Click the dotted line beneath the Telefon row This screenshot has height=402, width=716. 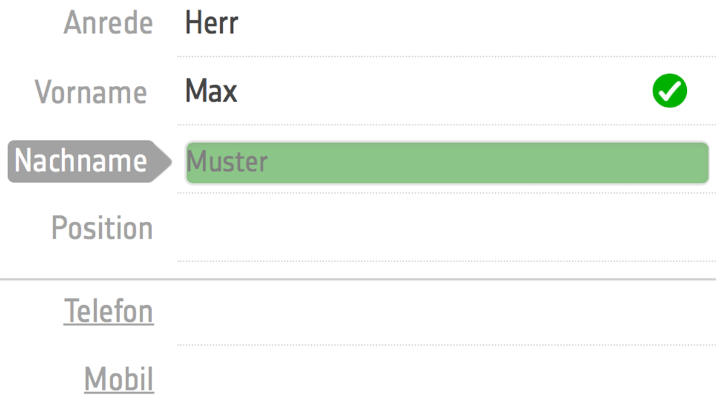pyautogui.click(x=447, y=345)
